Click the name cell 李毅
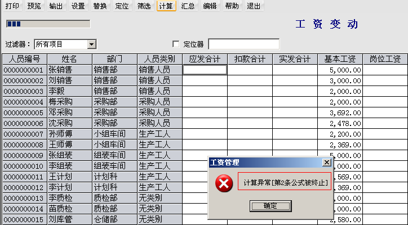The width and height of the screenshot is (408, 225). (x=70, y=91)
